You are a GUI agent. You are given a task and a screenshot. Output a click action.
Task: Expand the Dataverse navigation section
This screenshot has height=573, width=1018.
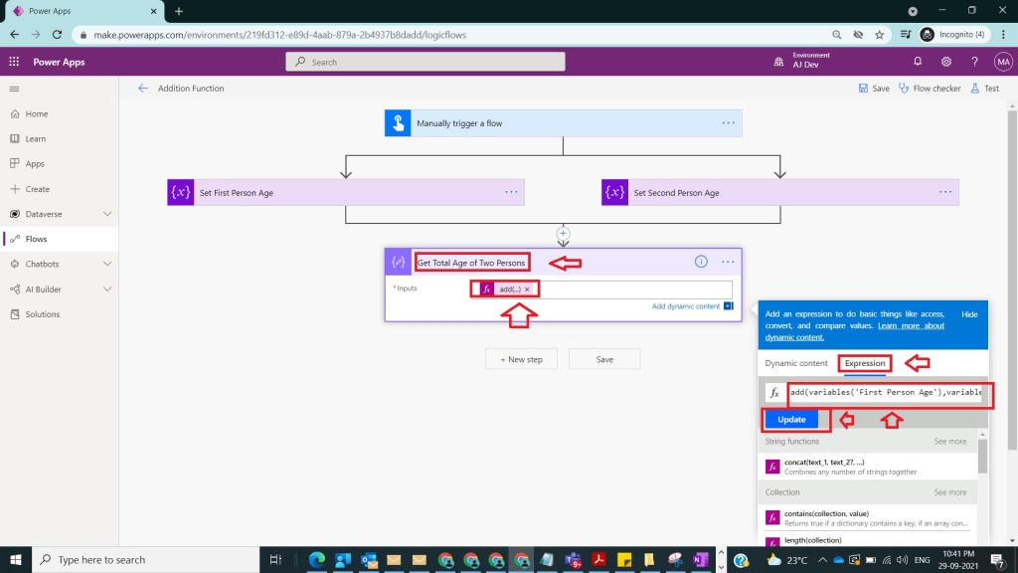click(x=107, y=214)
